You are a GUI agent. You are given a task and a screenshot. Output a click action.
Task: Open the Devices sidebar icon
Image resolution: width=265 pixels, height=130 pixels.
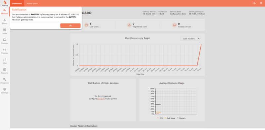pos(5,40)
